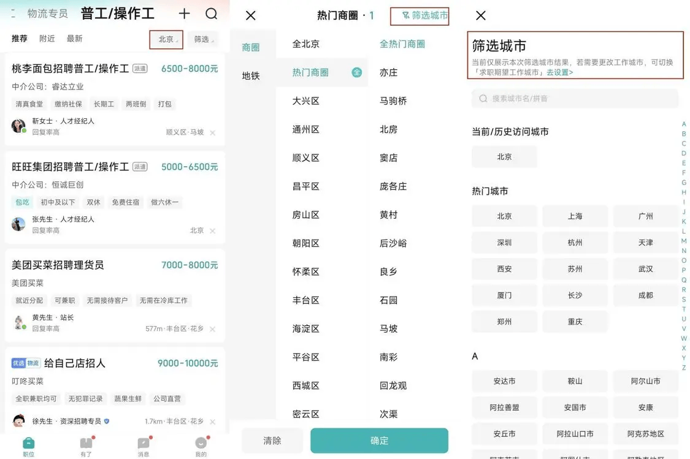Close the 筛选城市 panel
Screen dimensions: 690x459
[481, 15]
